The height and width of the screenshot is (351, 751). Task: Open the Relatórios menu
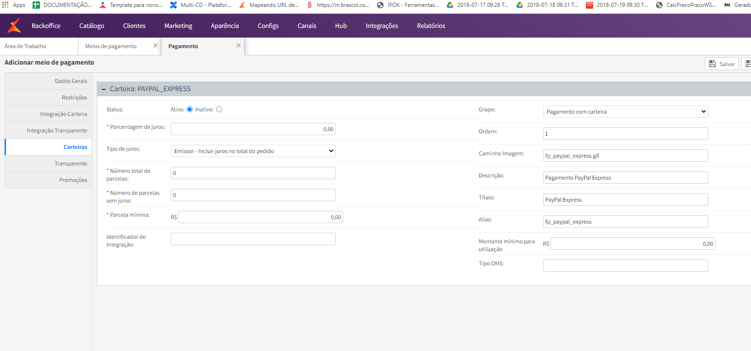pos(431,26)
